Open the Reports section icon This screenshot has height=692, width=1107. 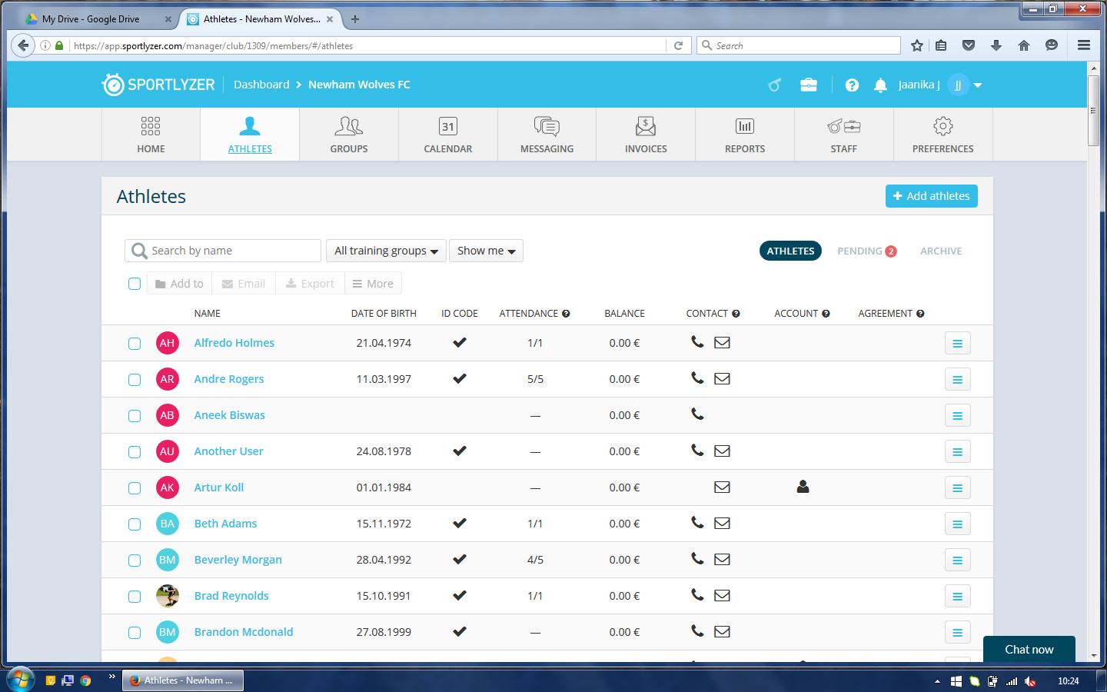744,125
